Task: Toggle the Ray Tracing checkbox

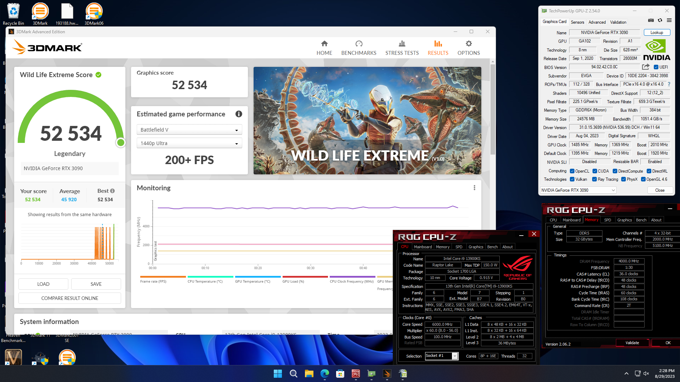Action: click(594, 179)
